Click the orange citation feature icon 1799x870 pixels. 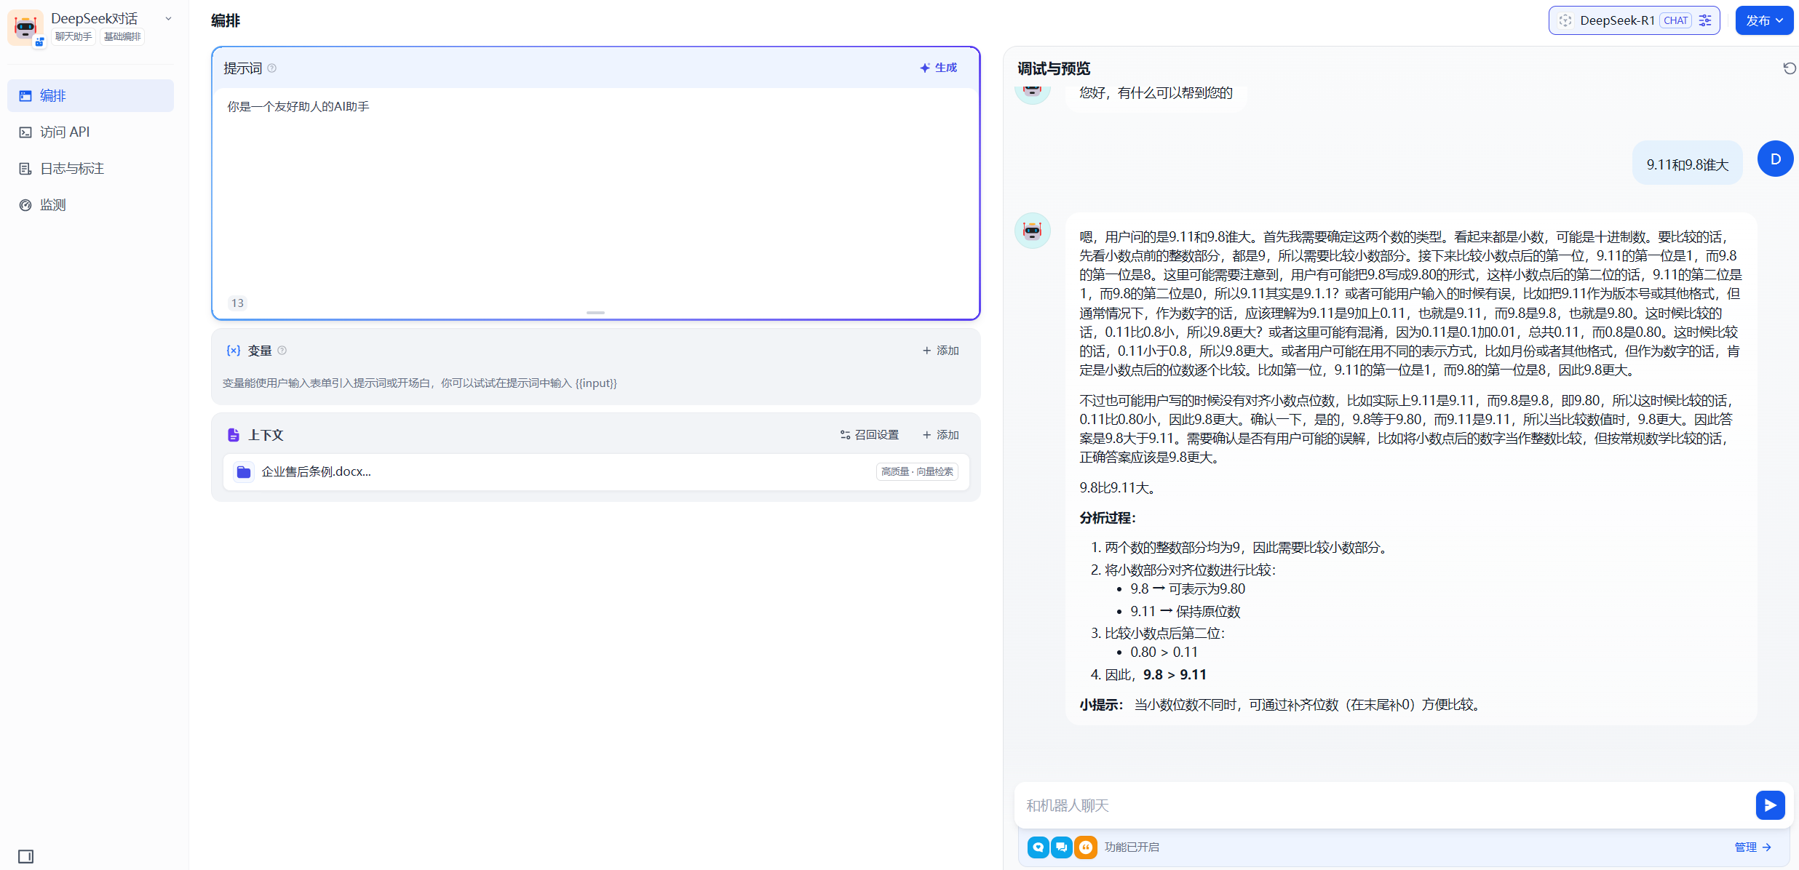(x=1085, y=847)
